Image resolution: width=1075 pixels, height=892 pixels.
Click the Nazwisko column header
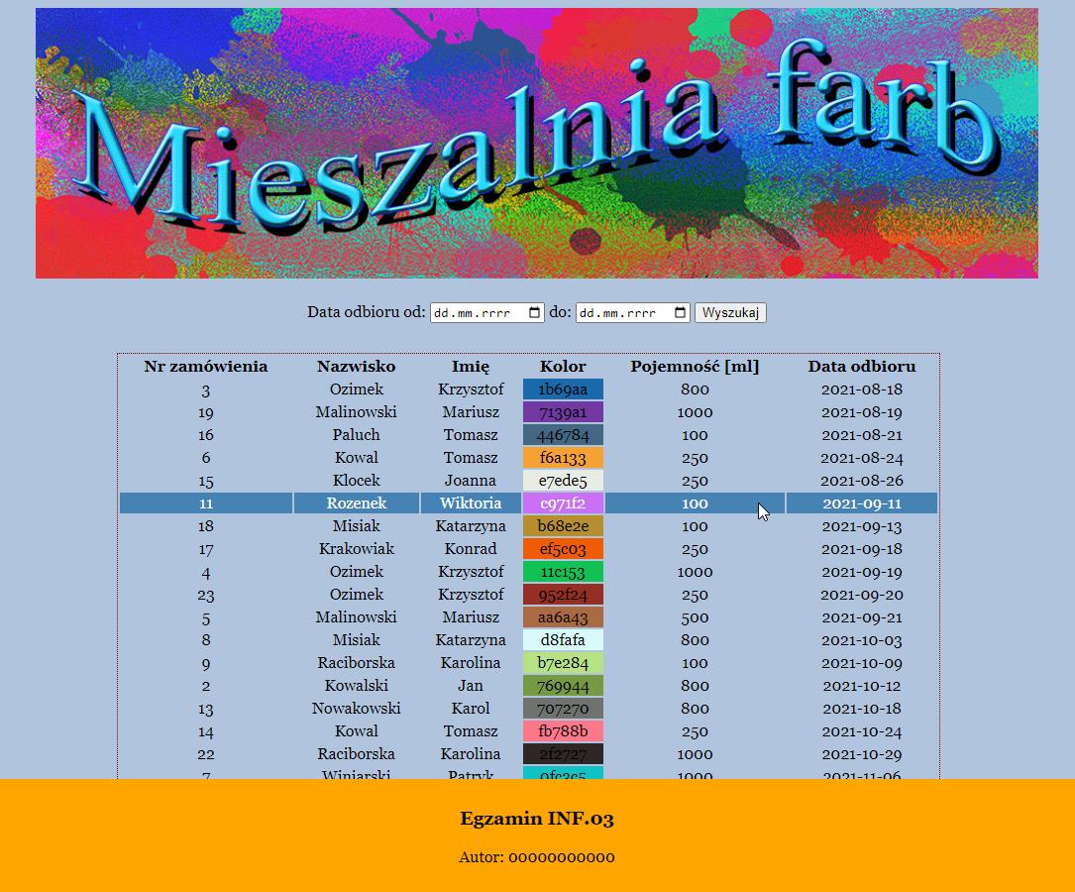tap(357, 366)
